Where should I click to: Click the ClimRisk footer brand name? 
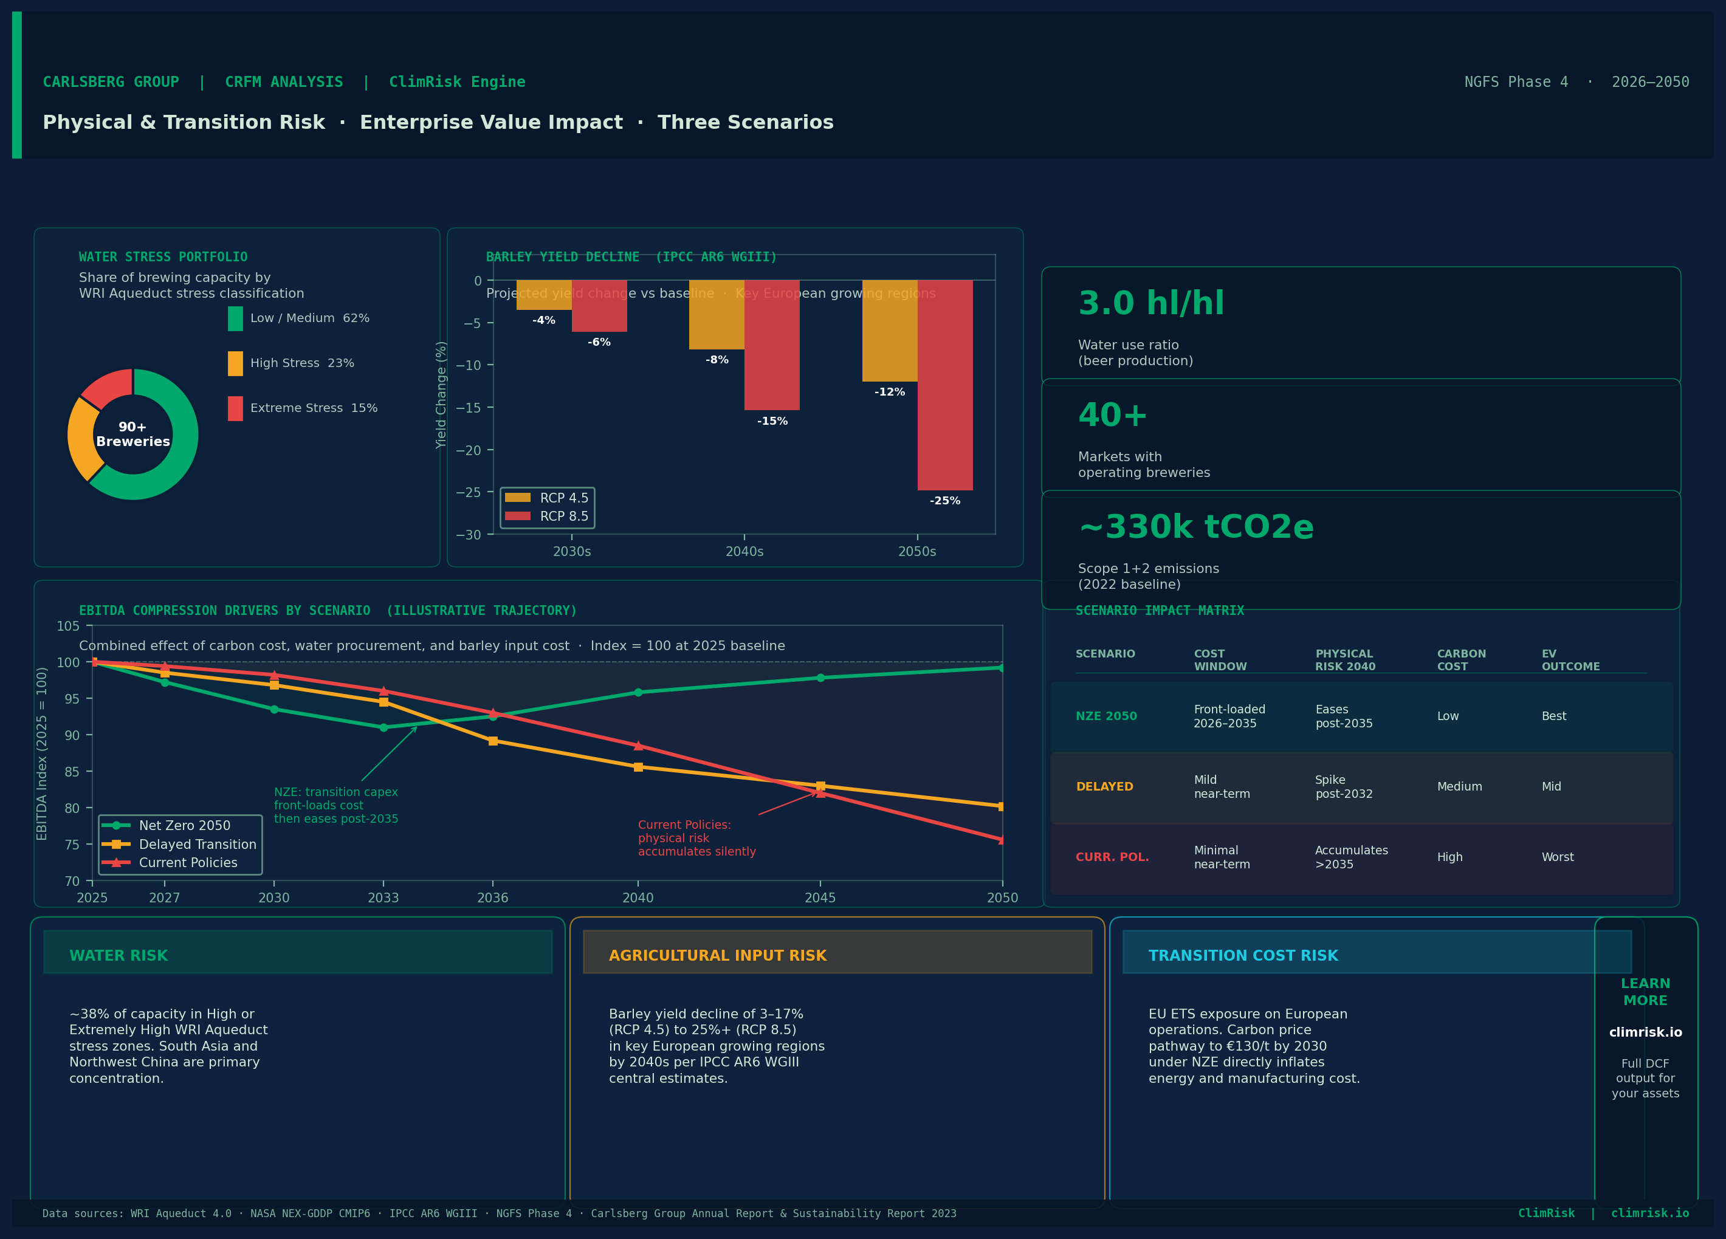point(1545,1213)
